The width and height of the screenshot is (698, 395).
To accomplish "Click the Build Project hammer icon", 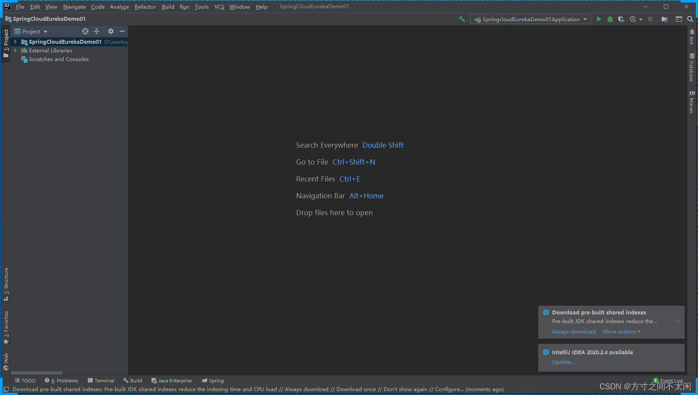I will [462, 19].
